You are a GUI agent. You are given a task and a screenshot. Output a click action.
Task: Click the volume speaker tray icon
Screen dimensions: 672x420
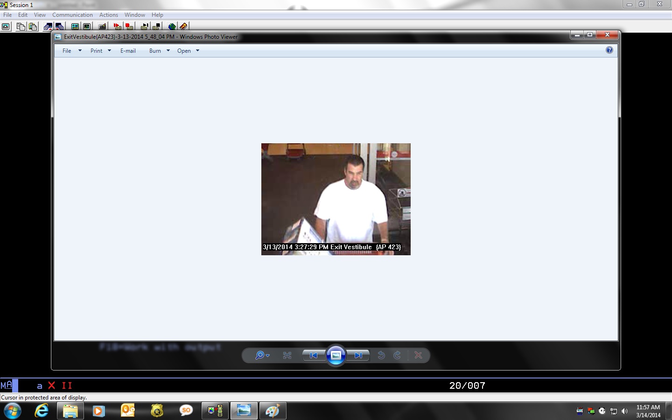click(624, 411)
